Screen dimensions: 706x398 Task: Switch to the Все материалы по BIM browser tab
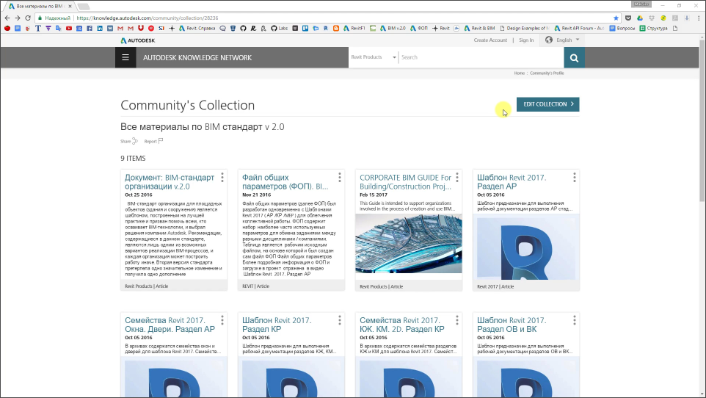40,7
